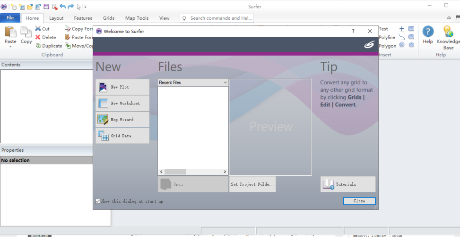Viewport: 460px width, 237px height.
Task: Click the Text insert command
Action: 383,29
